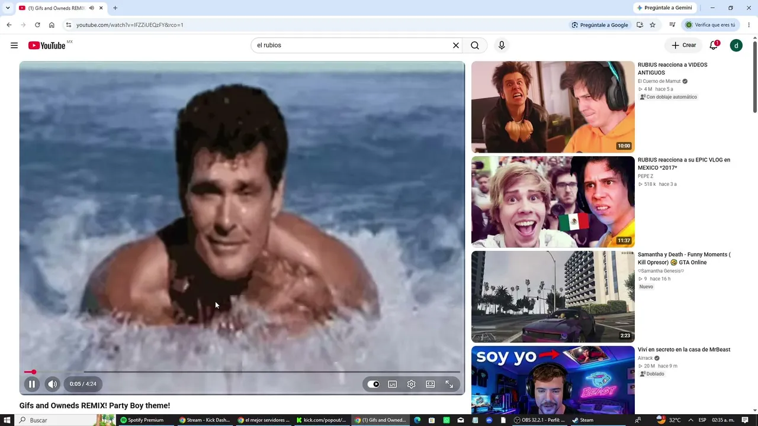
Task: Play the Samantha y Death GTA thumbnail
Action: (x=553, y=296)
